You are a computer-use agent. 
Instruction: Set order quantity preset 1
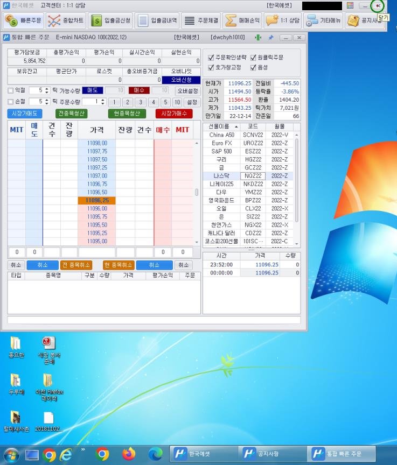coord(114,102)
